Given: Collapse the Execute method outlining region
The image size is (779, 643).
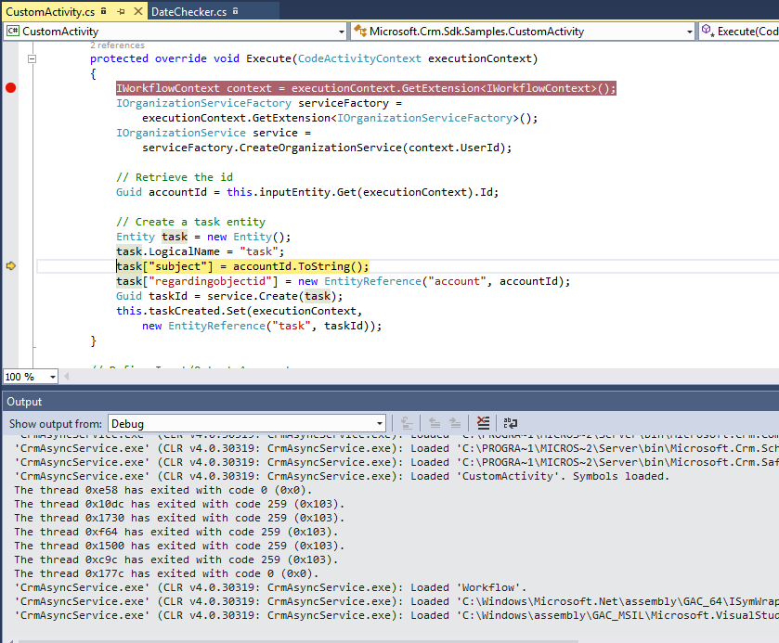Looking at the screenshot, I should (32, 58).
